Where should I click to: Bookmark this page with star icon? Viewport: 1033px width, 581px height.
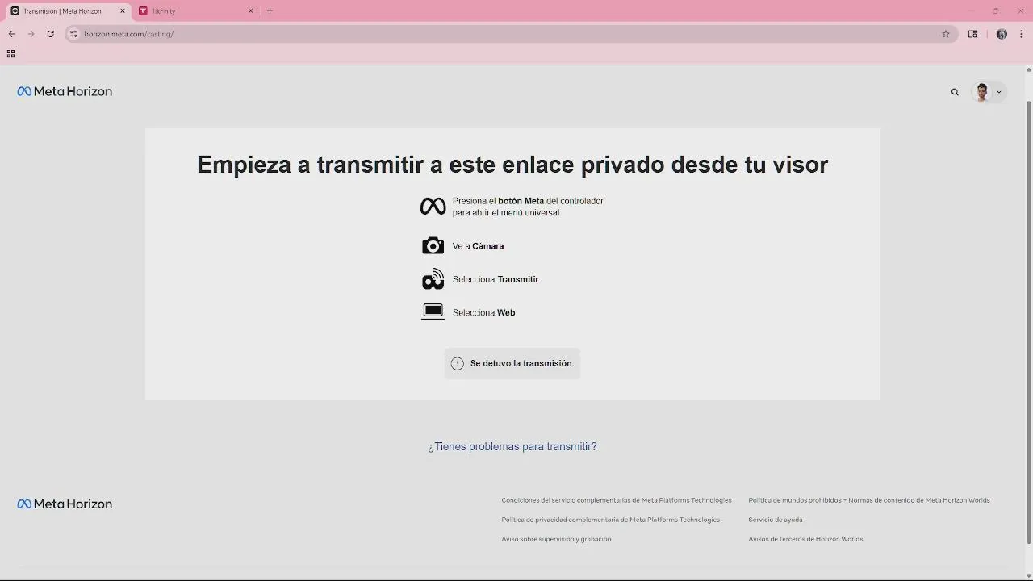coord(946,34)
